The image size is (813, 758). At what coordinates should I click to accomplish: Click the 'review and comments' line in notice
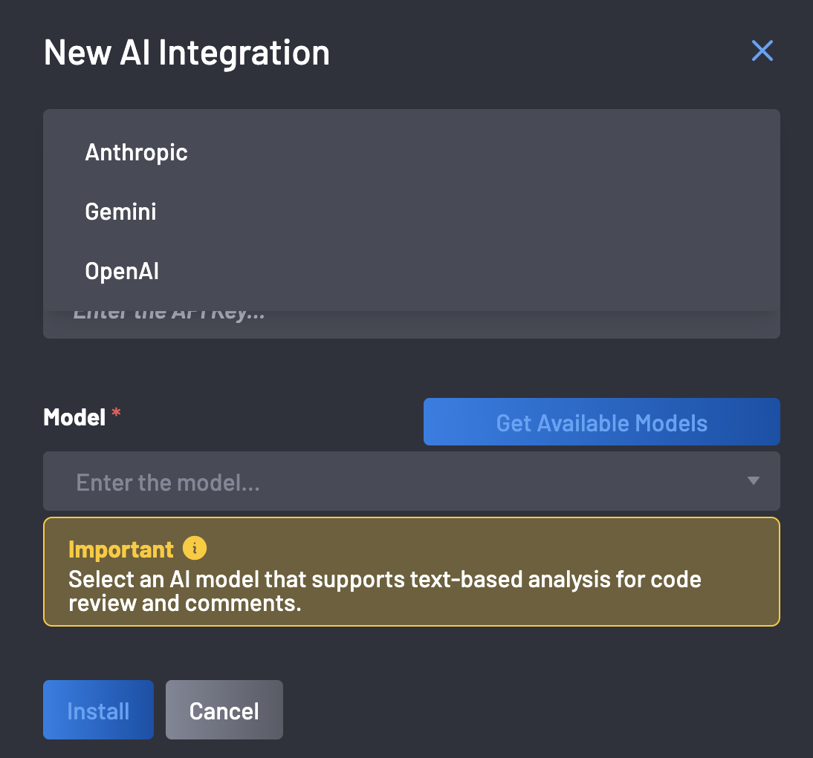[184, 603]
